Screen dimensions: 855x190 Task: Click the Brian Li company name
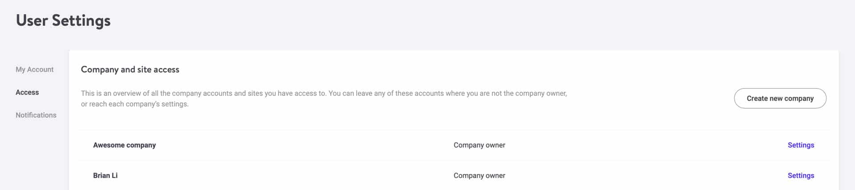pos(105,176)
